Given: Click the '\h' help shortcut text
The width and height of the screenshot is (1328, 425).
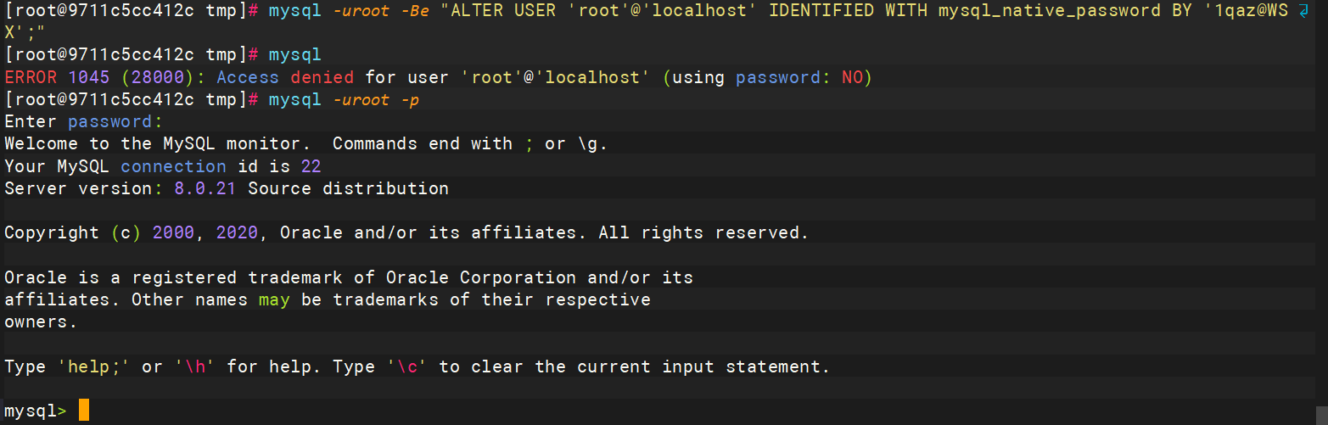Looking at the screenshot, I should 195,366.
